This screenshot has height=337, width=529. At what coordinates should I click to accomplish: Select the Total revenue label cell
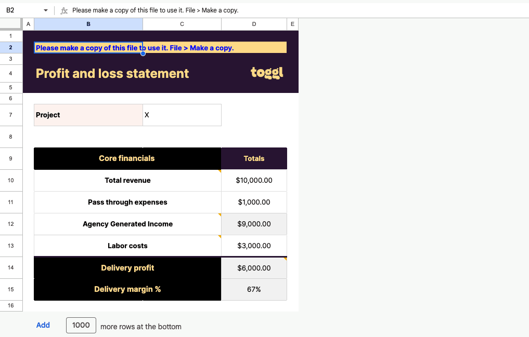click(x=127, y=180)
